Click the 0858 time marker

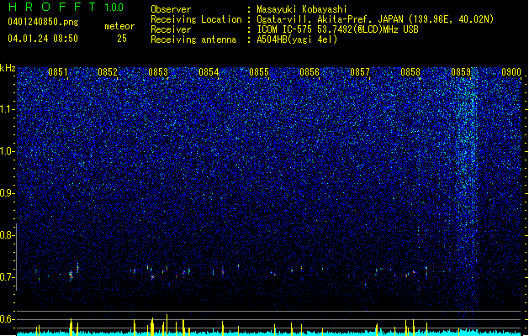[410, 72]
